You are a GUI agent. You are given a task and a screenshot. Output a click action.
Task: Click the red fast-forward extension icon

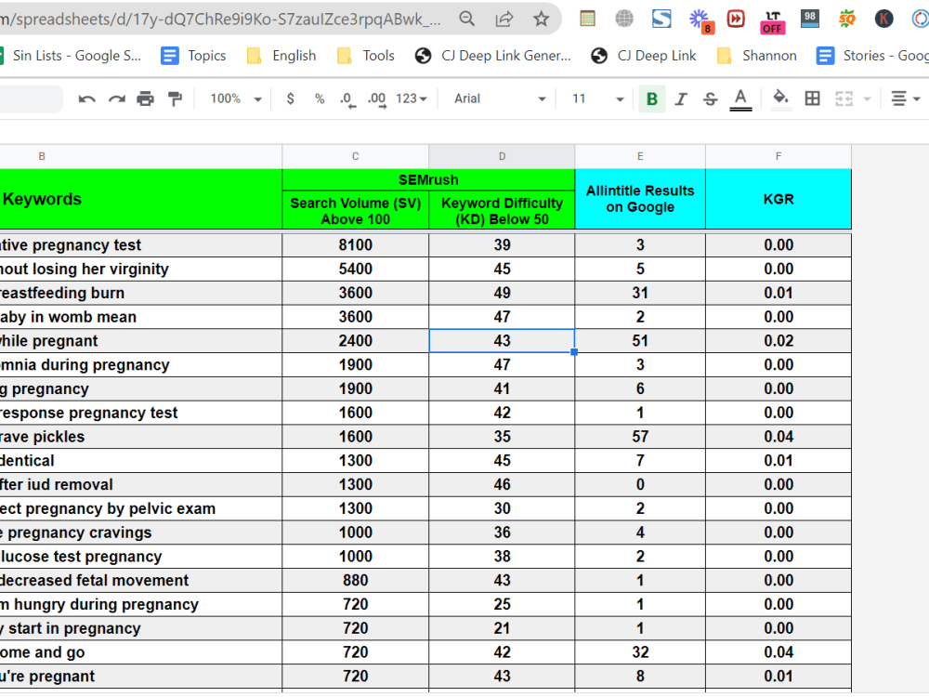click(x=736, y=19)
